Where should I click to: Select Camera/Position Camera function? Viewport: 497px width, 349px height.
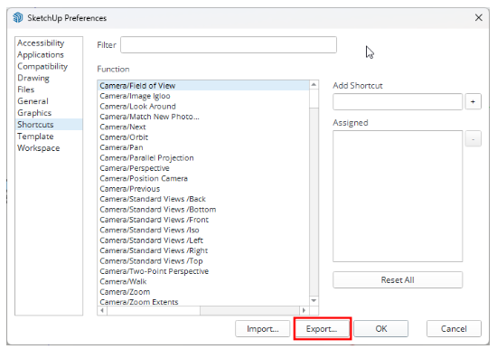coord(203,178)
